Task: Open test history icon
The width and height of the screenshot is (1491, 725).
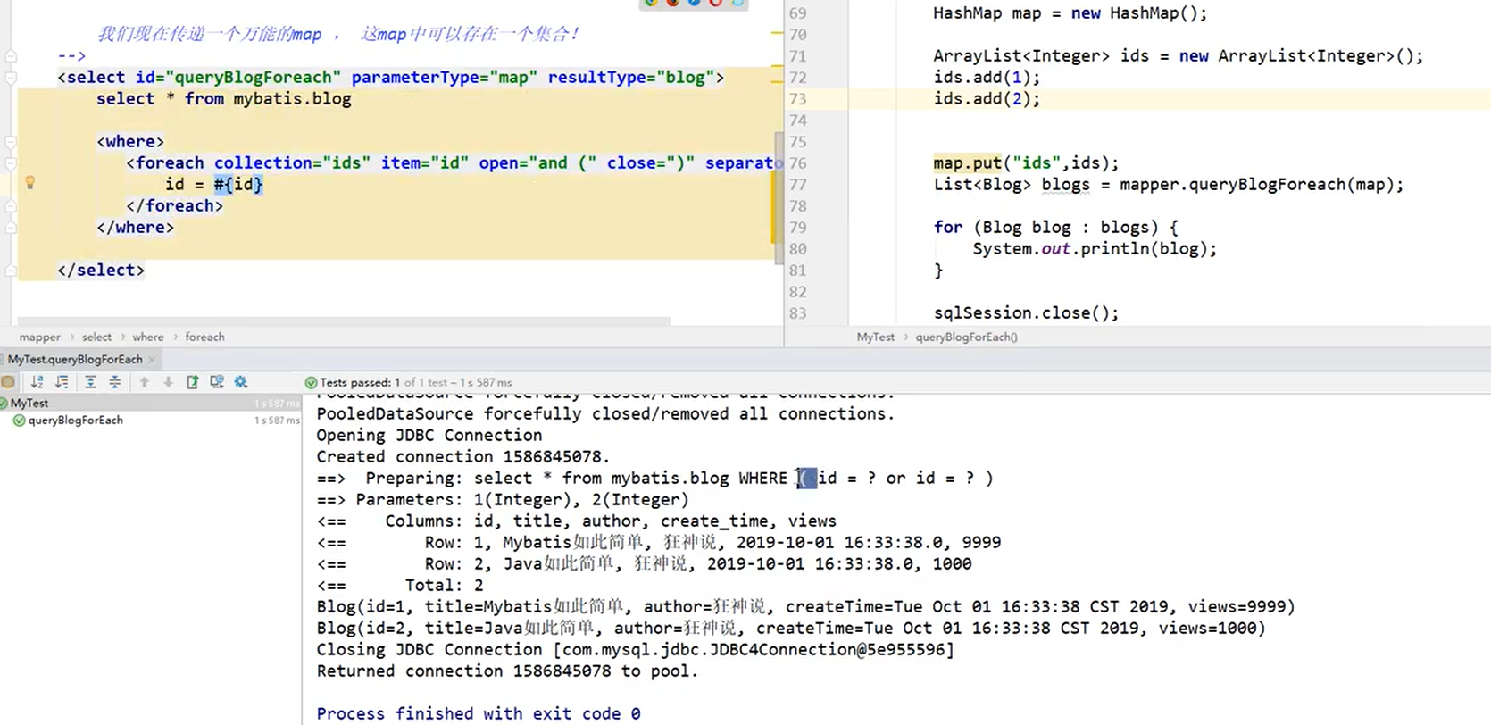Action: coord(217,382)
